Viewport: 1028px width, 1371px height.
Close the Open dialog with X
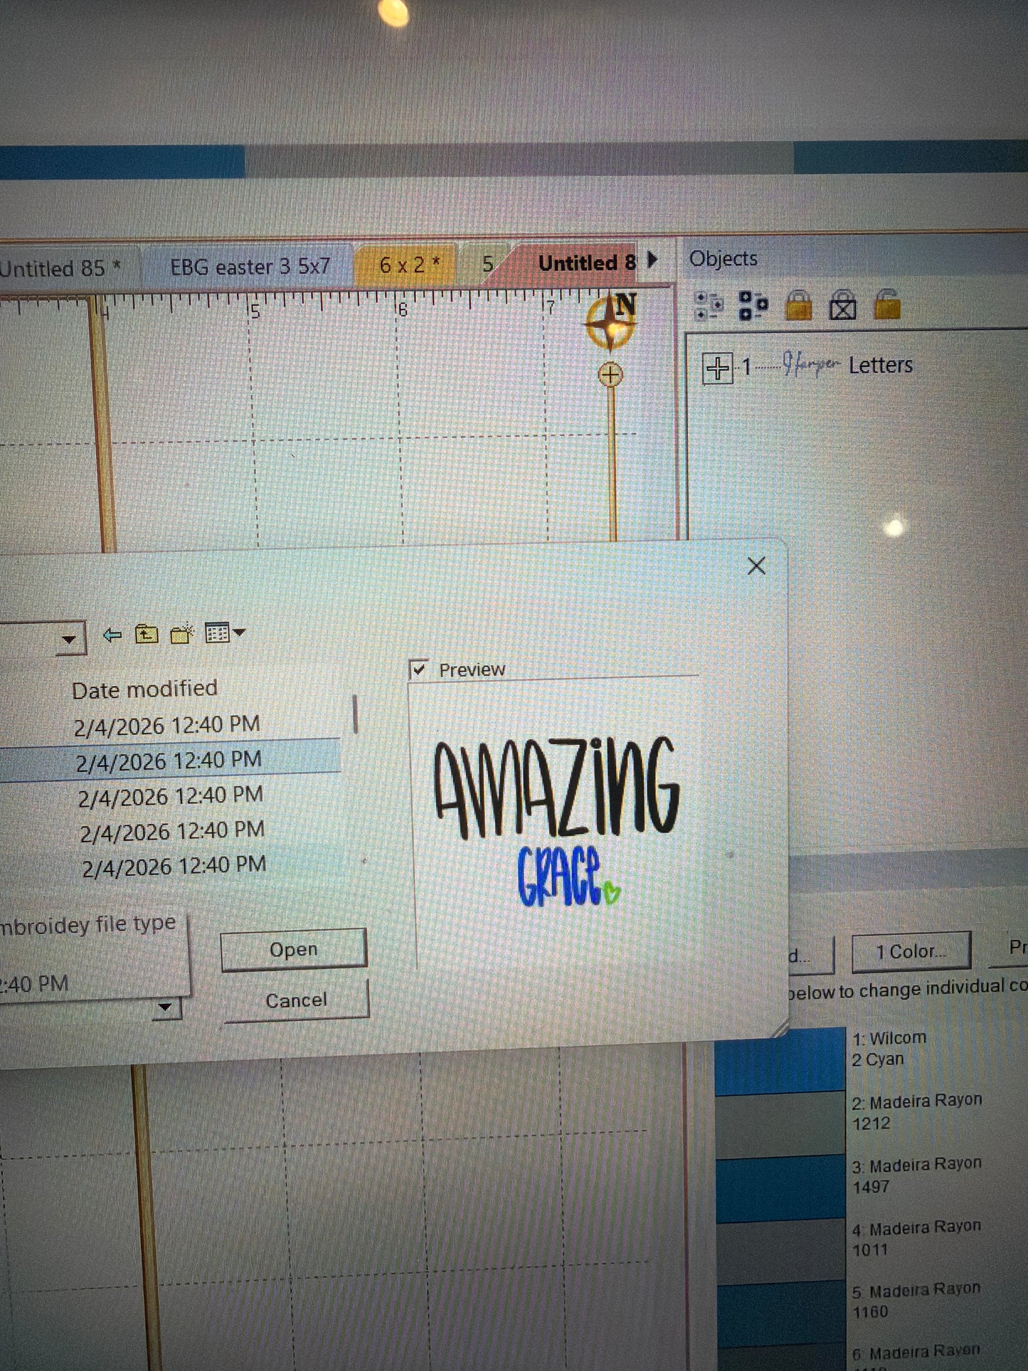click(x=757, y=566)
